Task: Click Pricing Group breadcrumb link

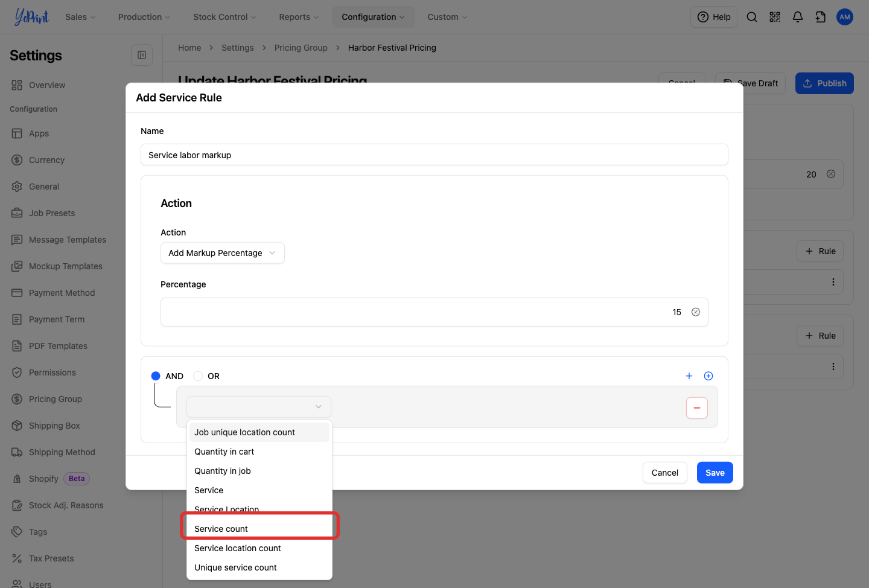Action: [x=301, y=48]
